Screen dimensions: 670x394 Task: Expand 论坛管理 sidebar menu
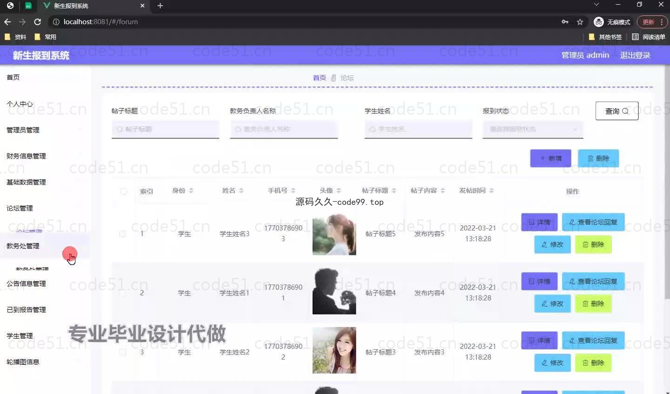coord(20,208)
